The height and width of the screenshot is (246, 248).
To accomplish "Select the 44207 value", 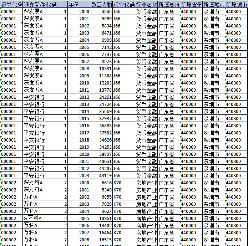I will pos(101,168).
